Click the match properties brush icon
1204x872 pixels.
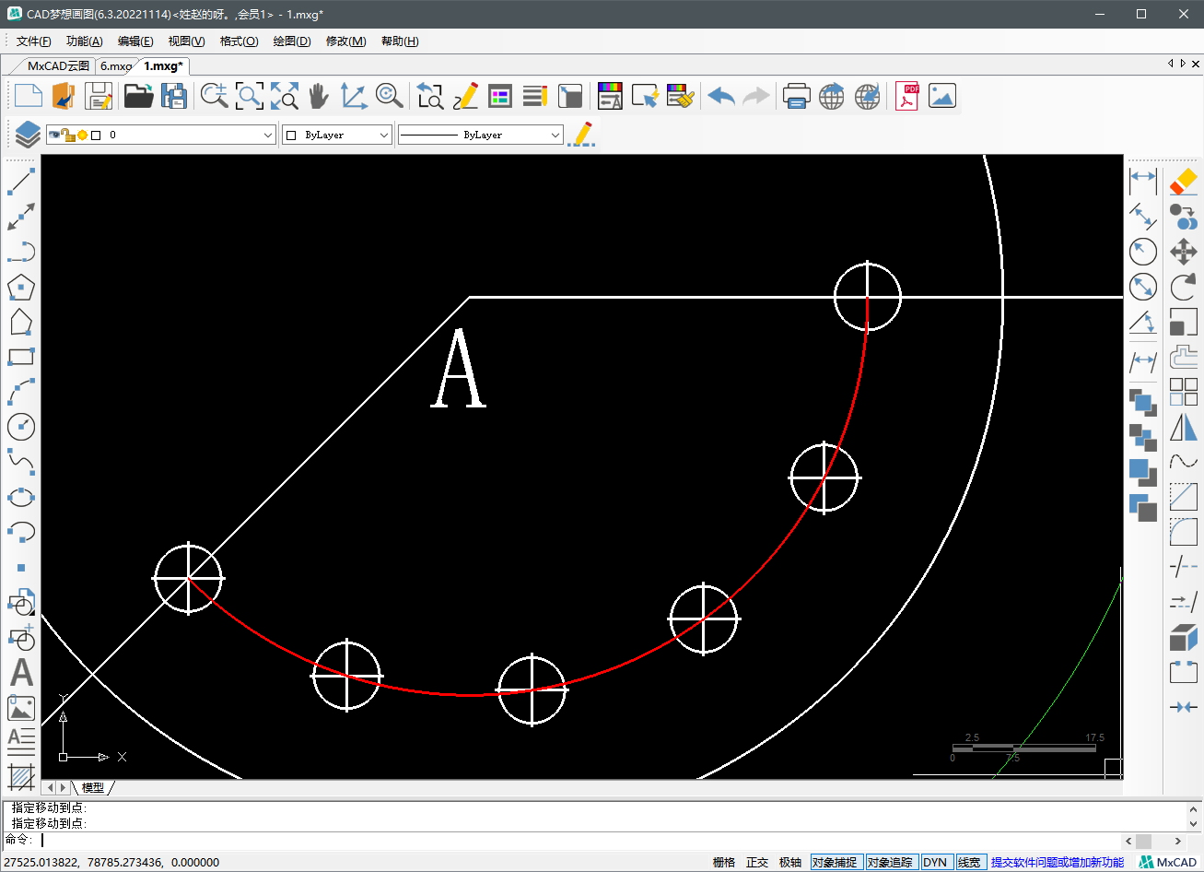pos(681,96)
